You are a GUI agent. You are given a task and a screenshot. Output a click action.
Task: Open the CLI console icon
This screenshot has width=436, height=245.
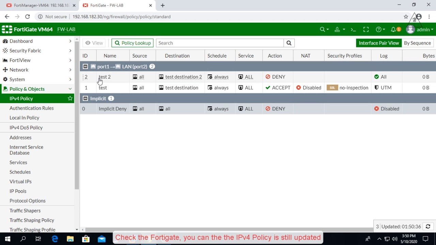point(353,30)
